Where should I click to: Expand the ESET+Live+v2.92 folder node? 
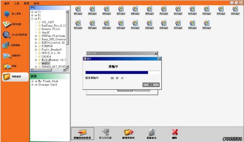(36, 43)
